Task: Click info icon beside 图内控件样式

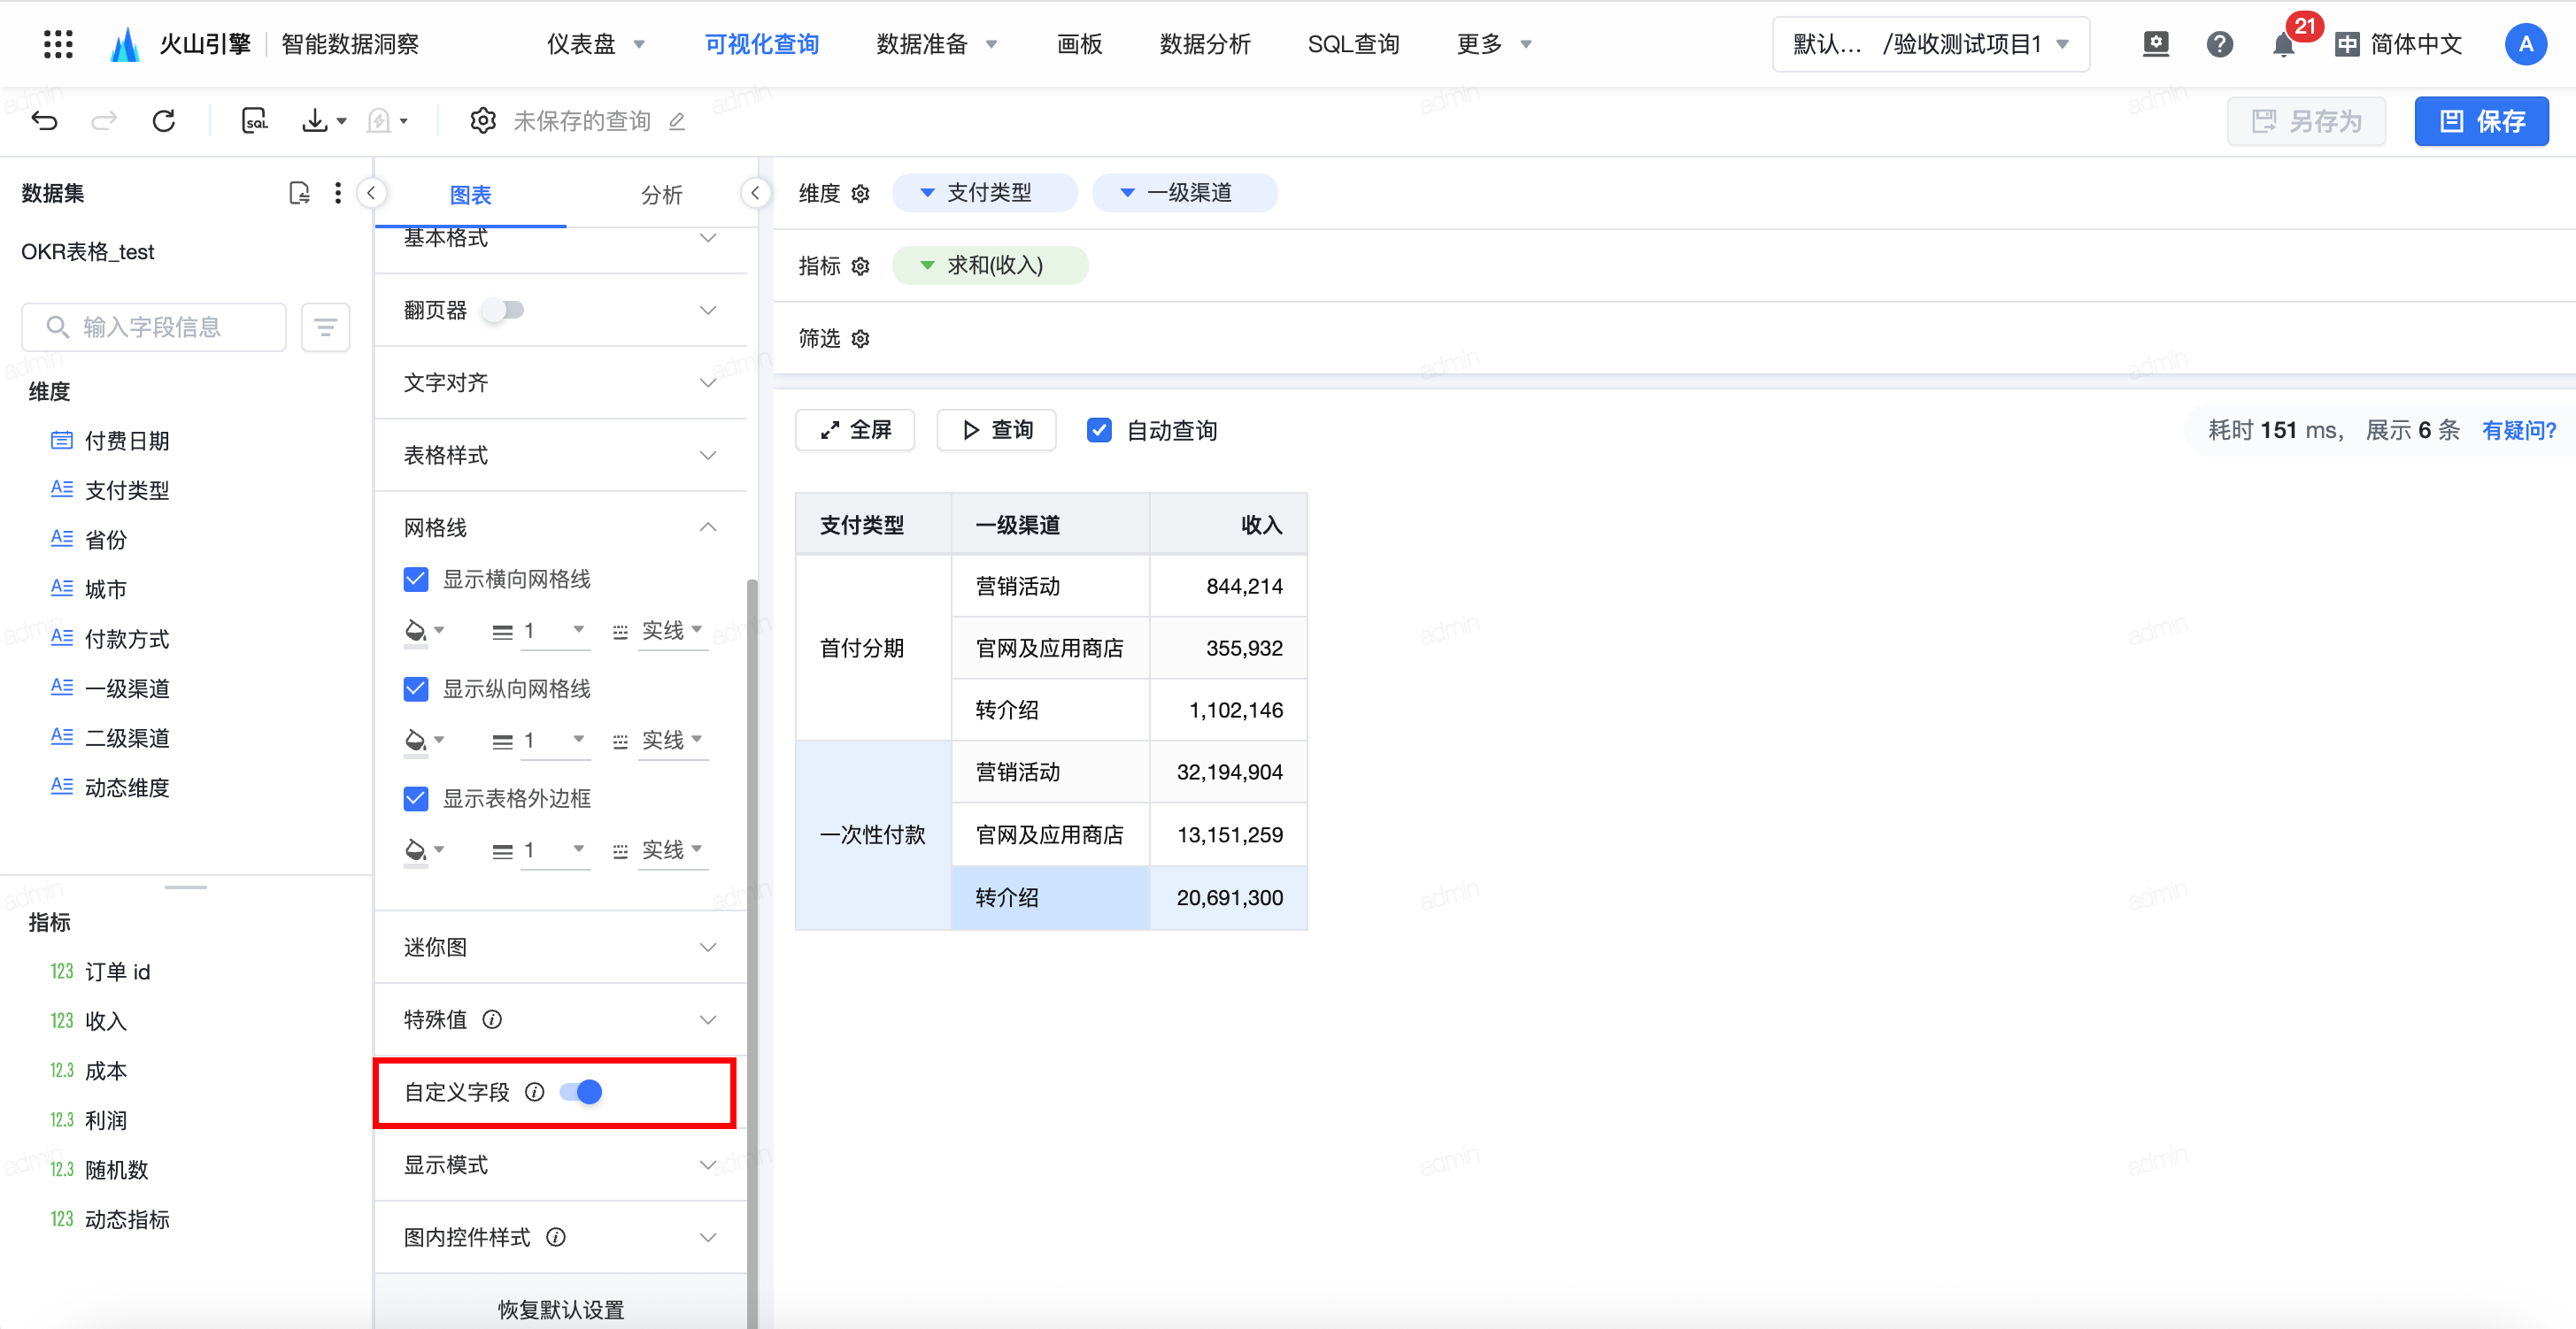Action: pos(556,1237)
